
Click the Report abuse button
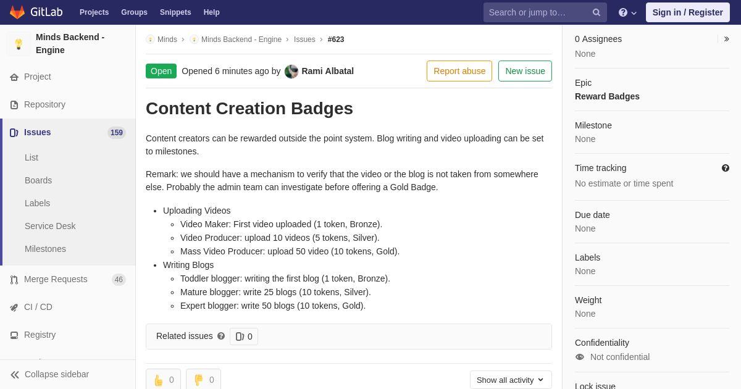pyautogui.click(x=459, y=71)
